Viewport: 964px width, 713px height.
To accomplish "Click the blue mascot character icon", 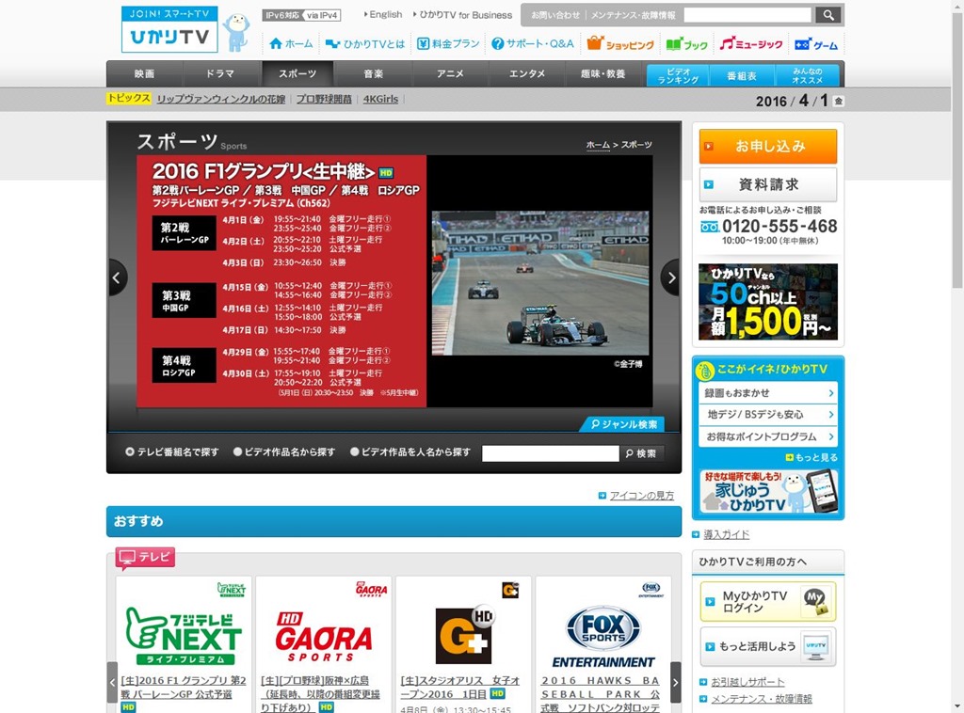I will [x=236, y=32].
